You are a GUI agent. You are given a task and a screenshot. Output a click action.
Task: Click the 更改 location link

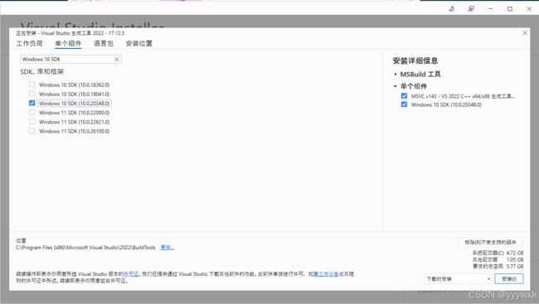pyautogui.click(x=168, y=248)
